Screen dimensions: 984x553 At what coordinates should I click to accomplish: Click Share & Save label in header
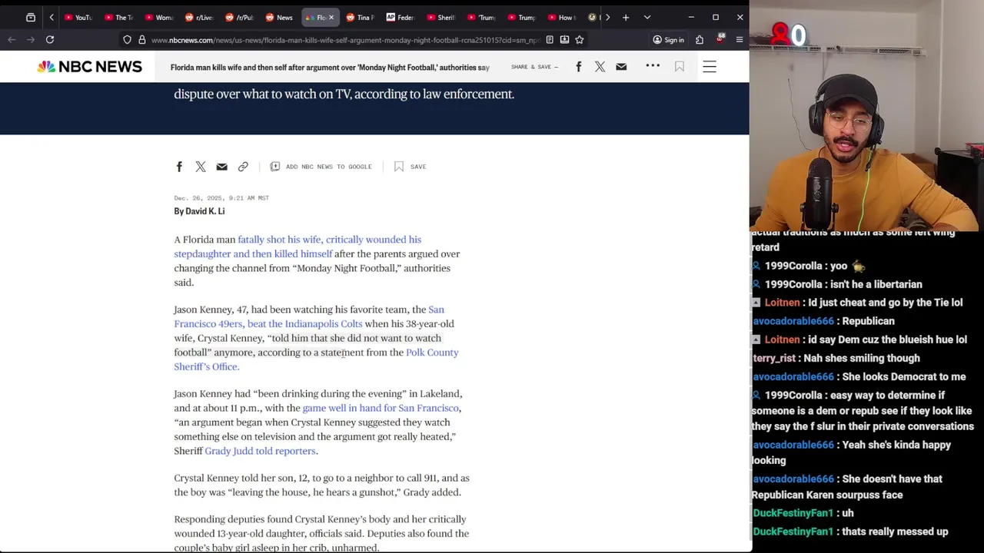(534, 67)
